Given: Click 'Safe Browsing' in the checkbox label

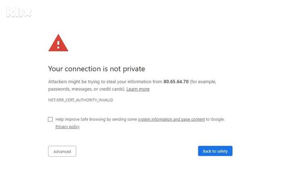Looking at the screenshot, I should [x=93, y=119].
